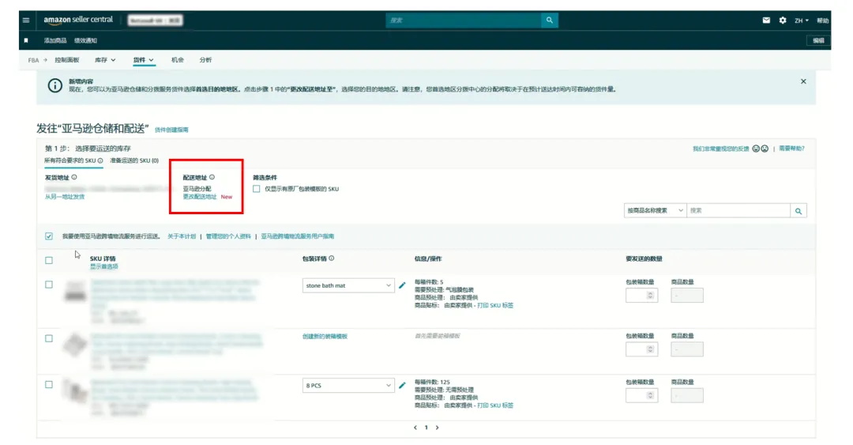Screen dimensions: 853x445
Task: Click the pencil icon beside stone bath mat
Action: coord(402,285)
